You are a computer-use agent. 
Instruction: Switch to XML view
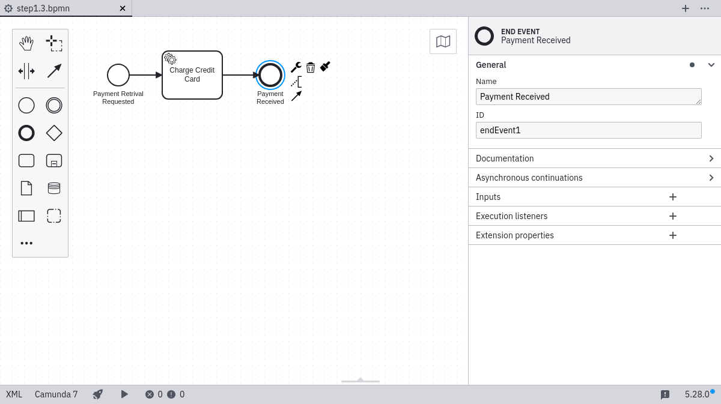pos(14,394)
